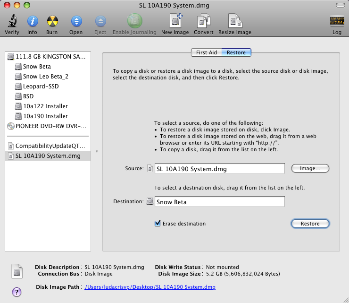The width and height of the screenshot is (349, 303).
Task: Create a New Image from toolbar
Action: tap(176, 21)
